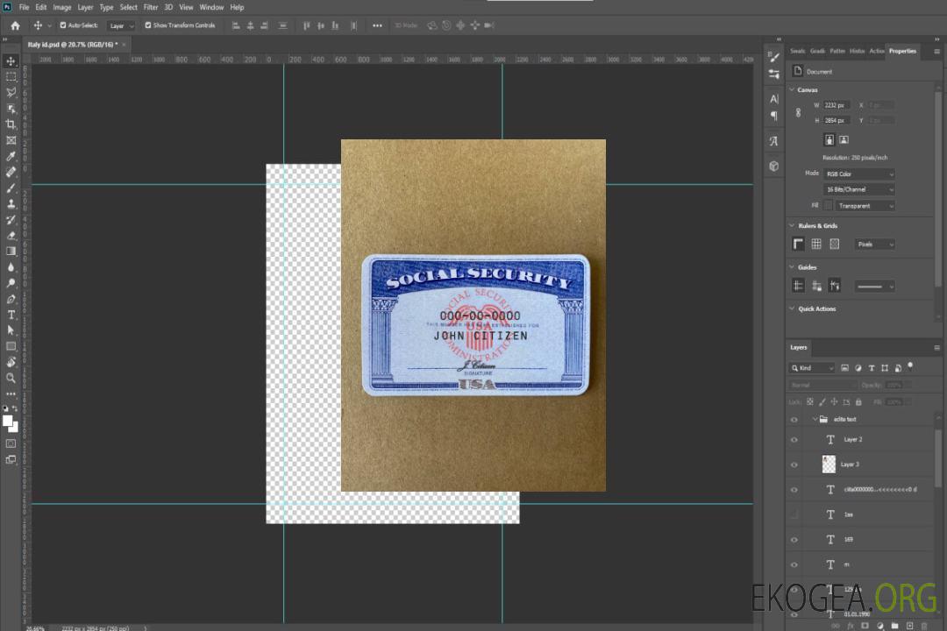
Task: Select the Lasso tool
Action: (11, 92)
